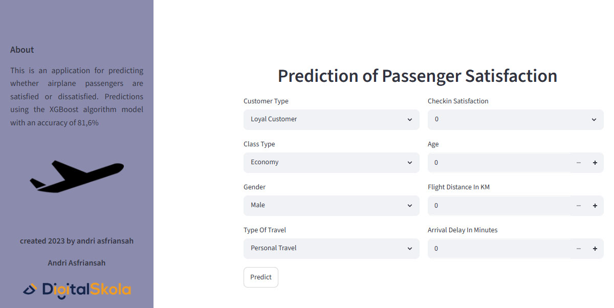Increase Arrival Delay In Minutes value
This screenshot has width=614, height=308.
point(595,249)
